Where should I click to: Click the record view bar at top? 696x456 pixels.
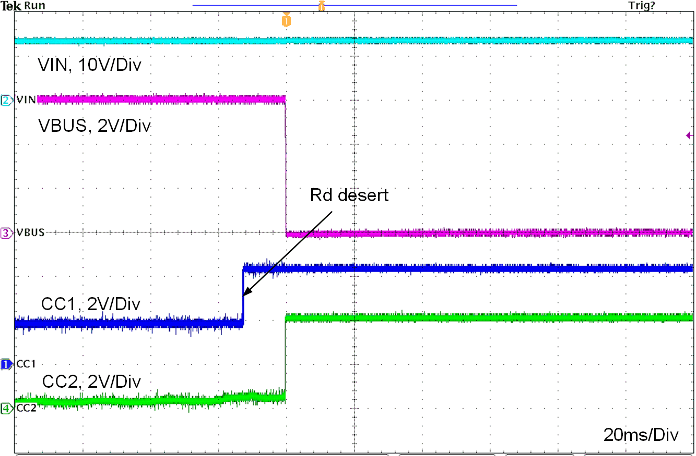(355, 5)
